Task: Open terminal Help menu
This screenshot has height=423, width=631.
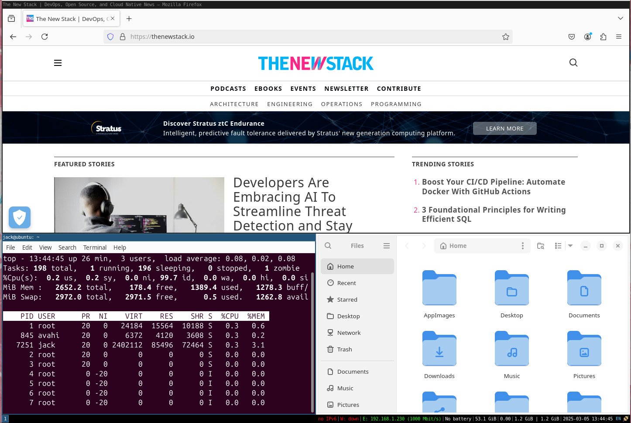Action: click(x=120, y=248)
